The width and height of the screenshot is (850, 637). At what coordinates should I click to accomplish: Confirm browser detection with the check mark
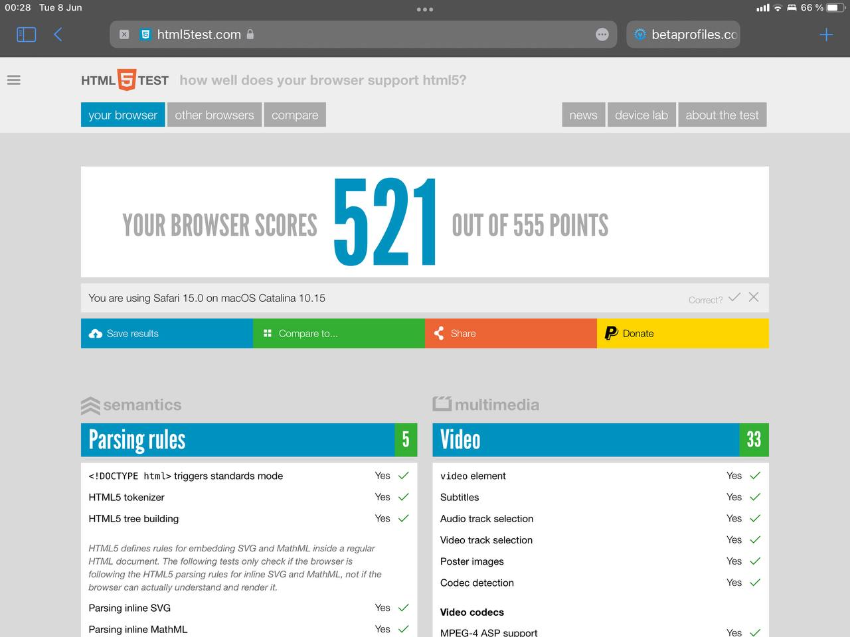[734, 297]
